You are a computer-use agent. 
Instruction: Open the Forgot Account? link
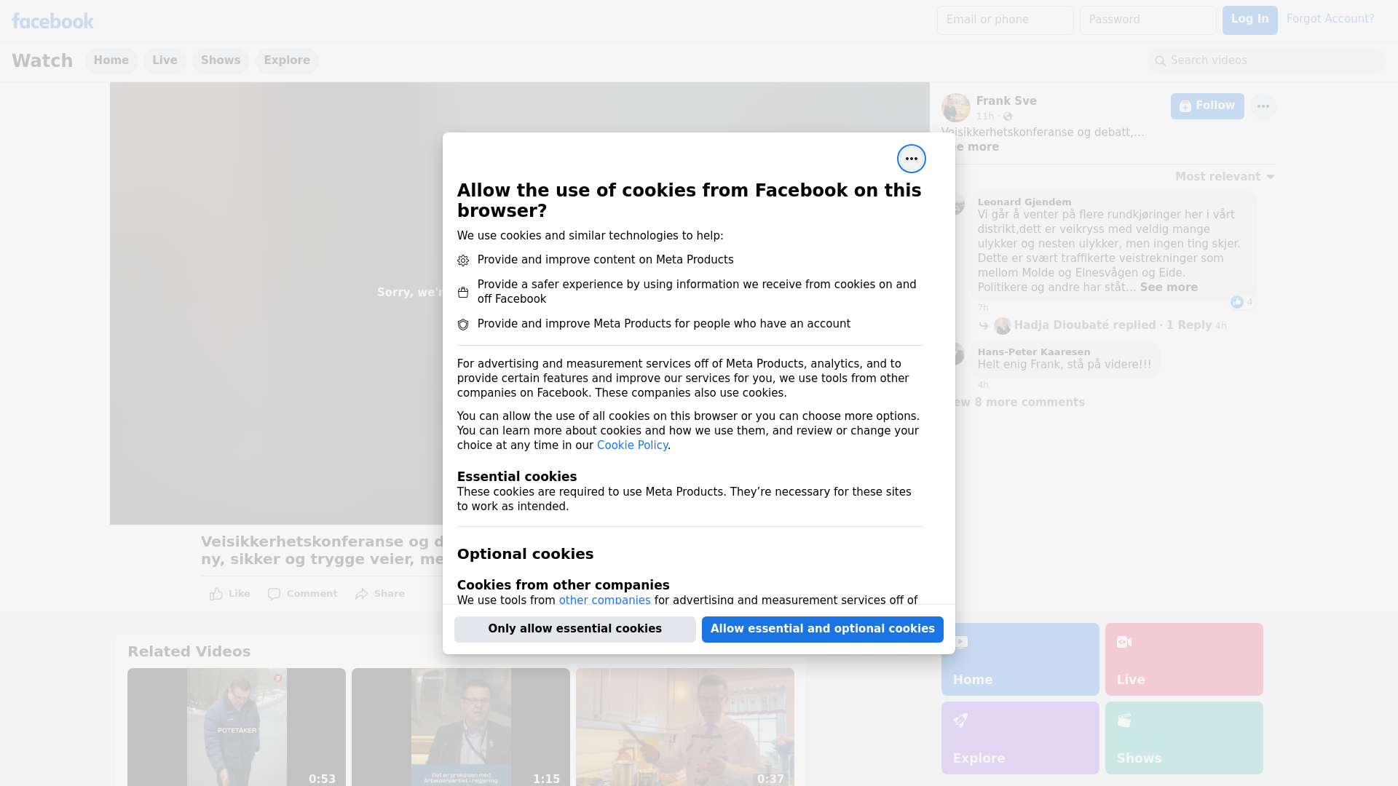click(1330, 19)
